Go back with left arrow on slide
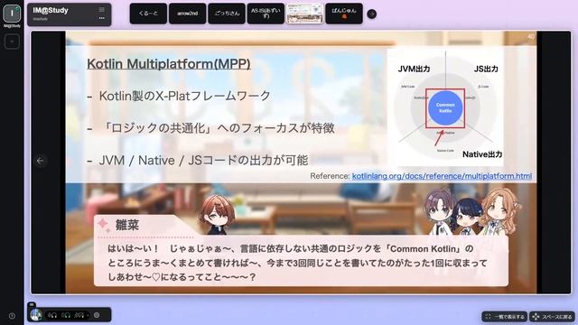 (40, 161)
